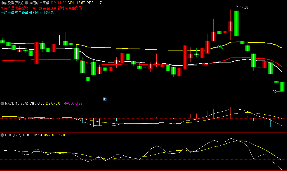Click the MACD(12,26,9) indicator label
Viewport: 287px width, 171px height.
17,103
